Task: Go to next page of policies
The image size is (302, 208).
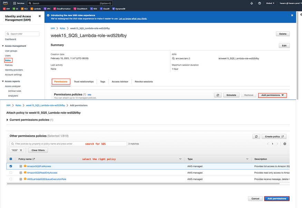Action: click(277, 144)
